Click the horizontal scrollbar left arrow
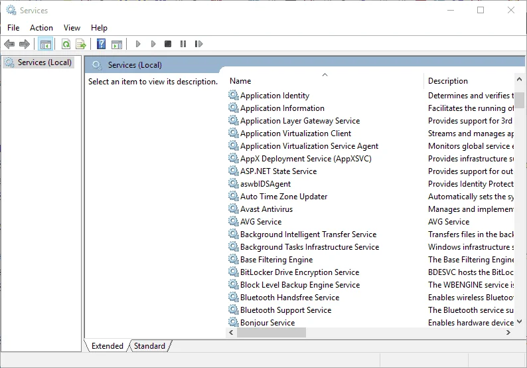The image size is (527, 368). [x=231, y=332]
